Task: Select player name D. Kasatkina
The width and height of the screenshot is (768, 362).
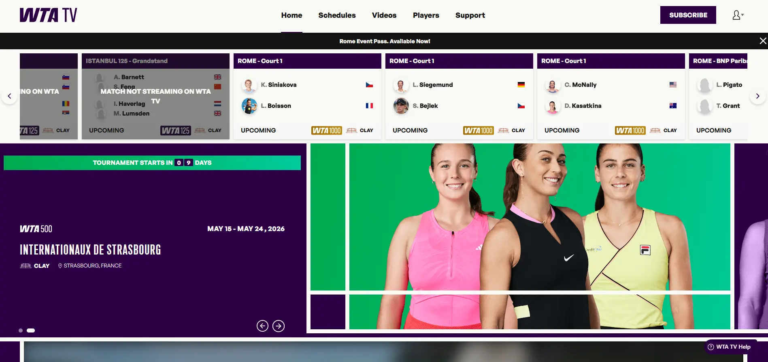Action: tap(583, 106)
